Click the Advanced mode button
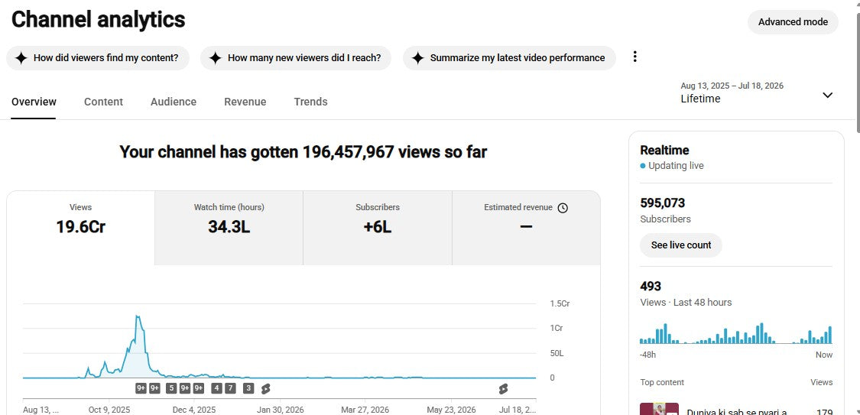The width and height of the screenshot is (860, 415). (793, 22)
